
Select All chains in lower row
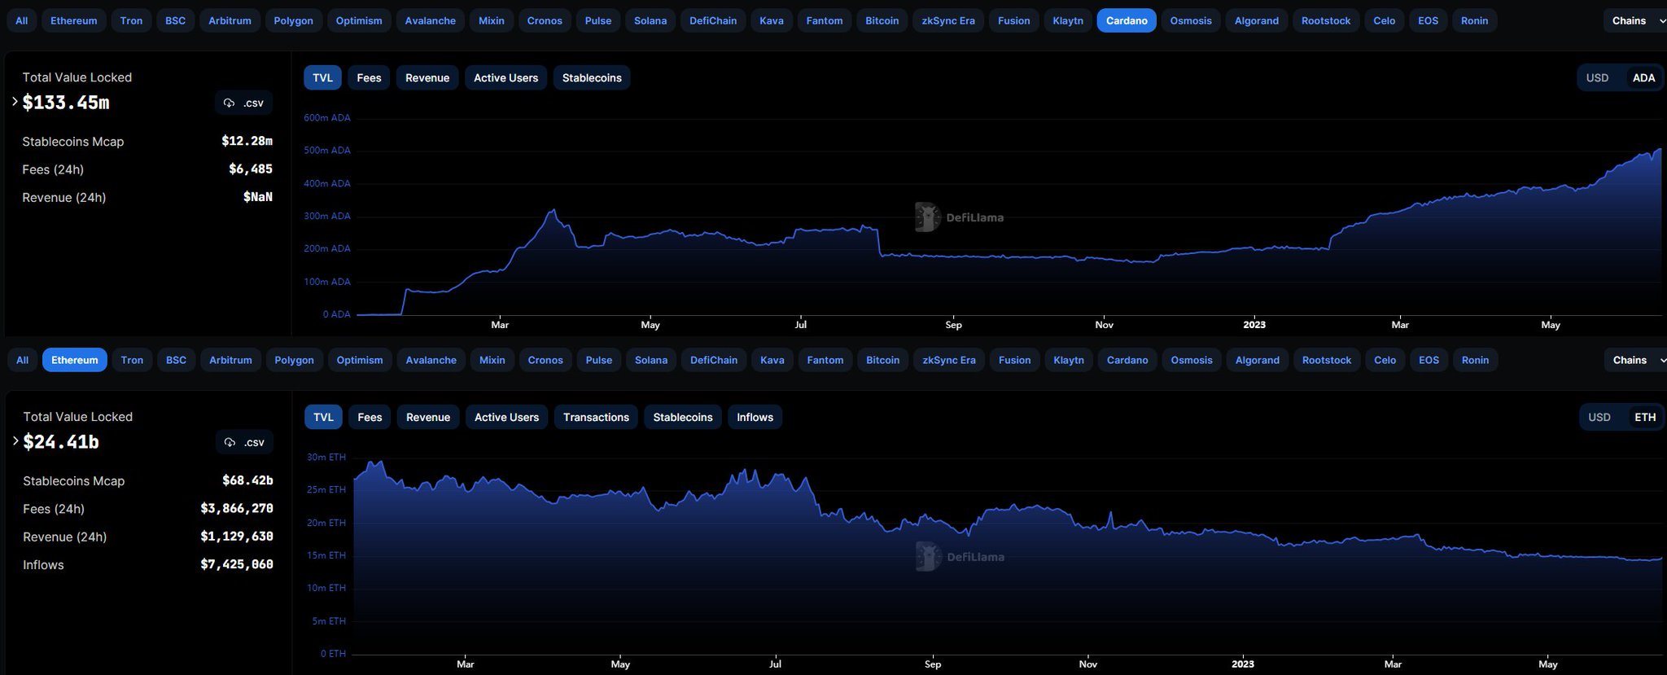[x=22, y=360]
